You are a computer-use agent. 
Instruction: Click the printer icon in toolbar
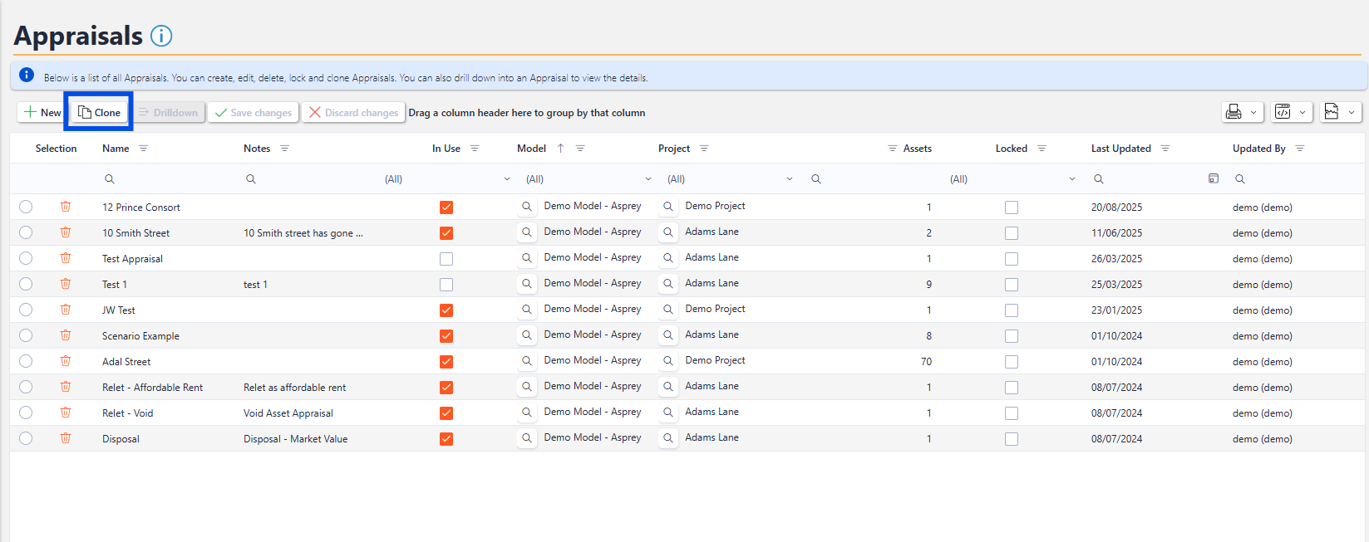[1234, 112]
